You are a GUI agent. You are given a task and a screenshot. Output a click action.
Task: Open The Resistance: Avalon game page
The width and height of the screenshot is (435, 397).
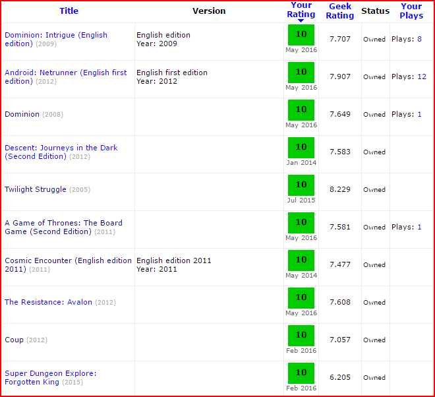(x=48, y=302)
